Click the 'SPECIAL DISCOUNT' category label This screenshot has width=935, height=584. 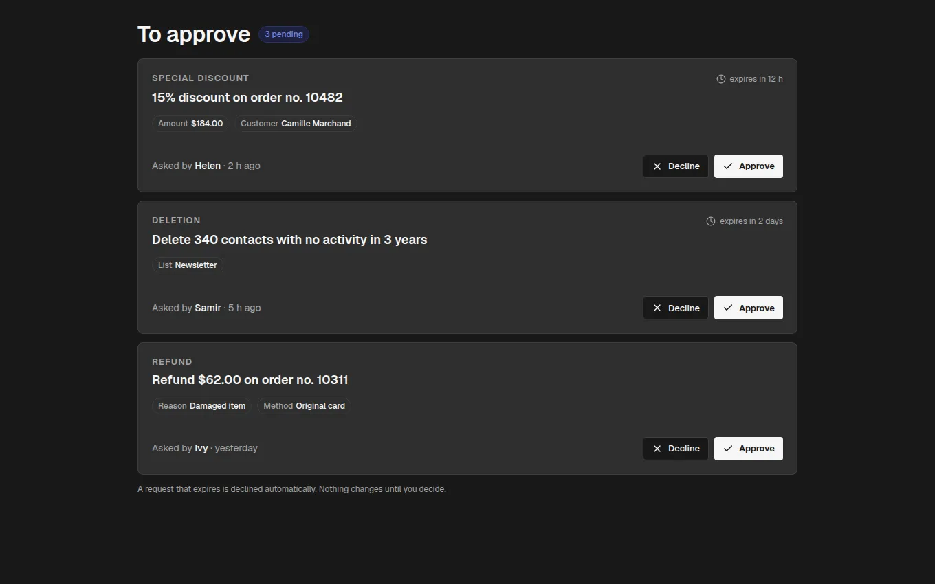point(201,78)
